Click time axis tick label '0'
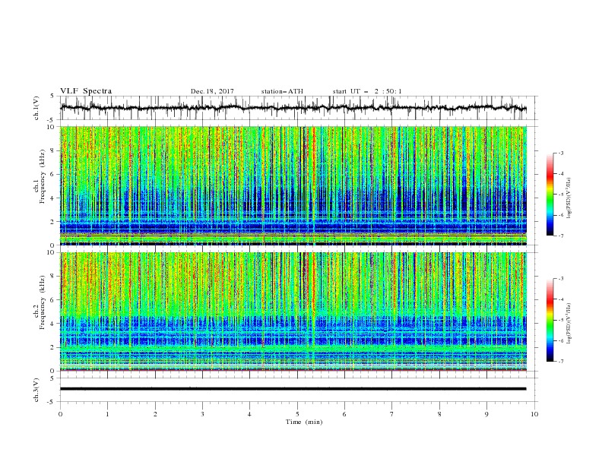This screenshot has width=602, height=465. click(60, 414)
